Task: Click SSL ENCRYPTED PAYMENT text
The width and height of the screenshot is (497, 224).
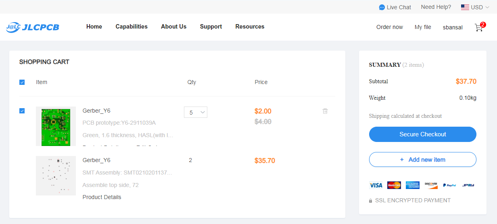Action: point(413,200)
